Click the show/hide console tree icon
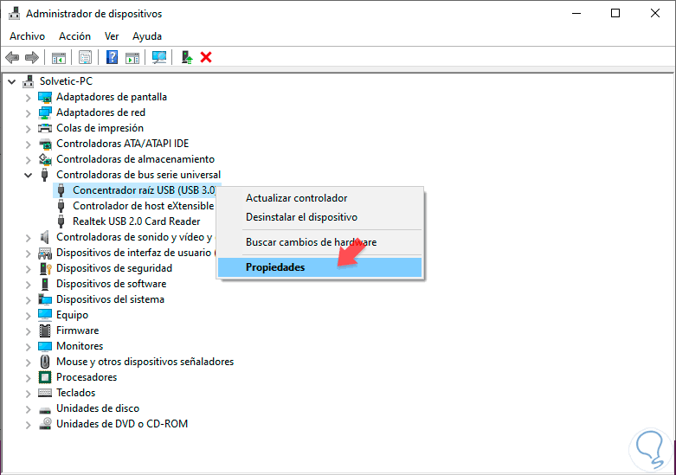 click(59, 57)
